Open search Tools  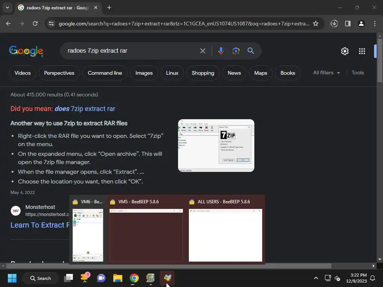tap(358, 73)
